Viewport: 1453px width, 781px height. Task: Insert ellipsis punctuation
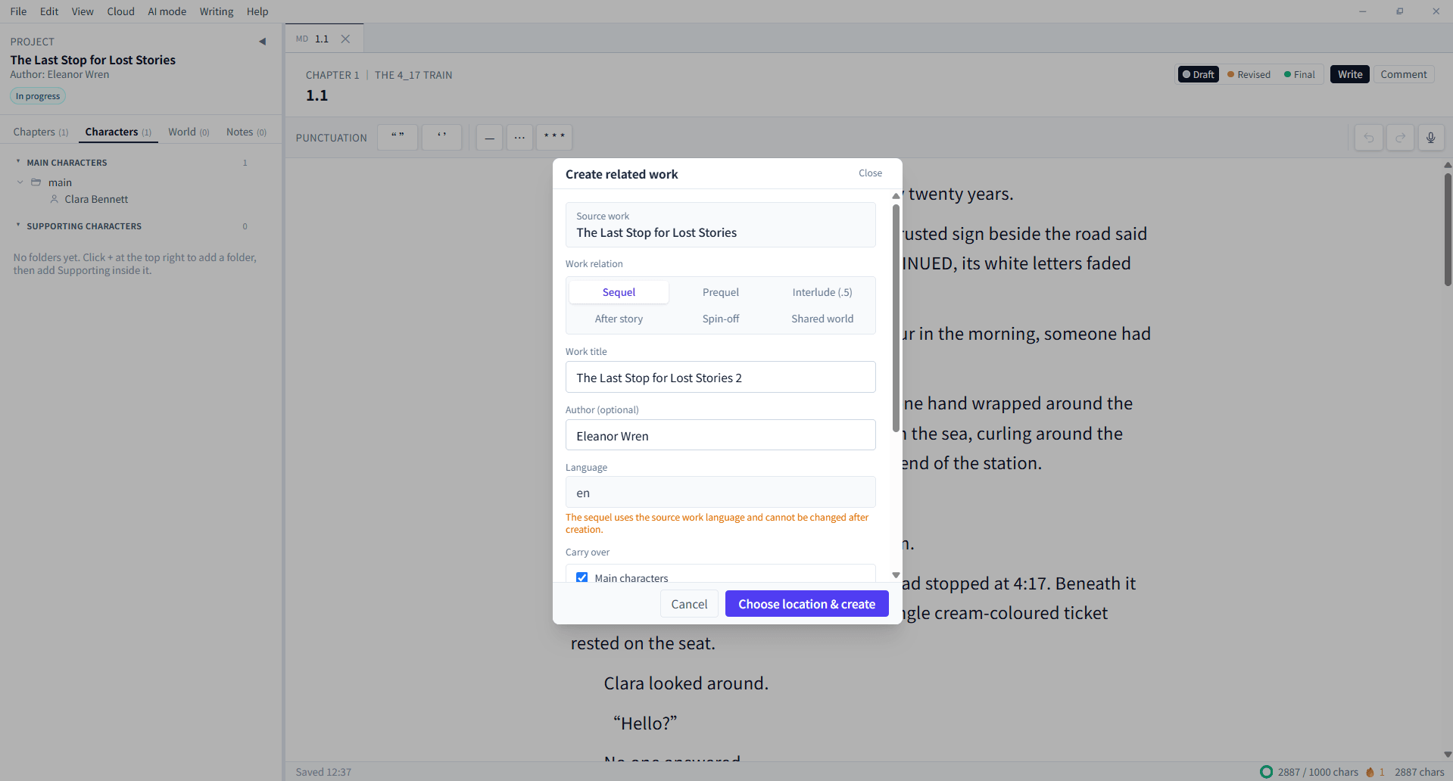tap(519, 138)
